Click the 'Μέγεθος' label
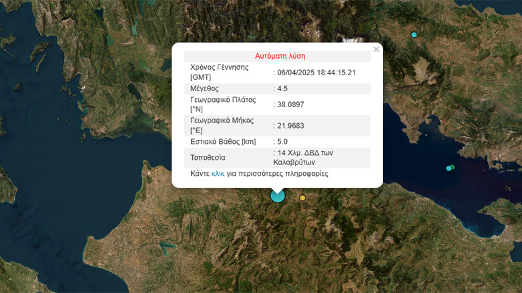The image size is (522, 293). pos(204,89)
